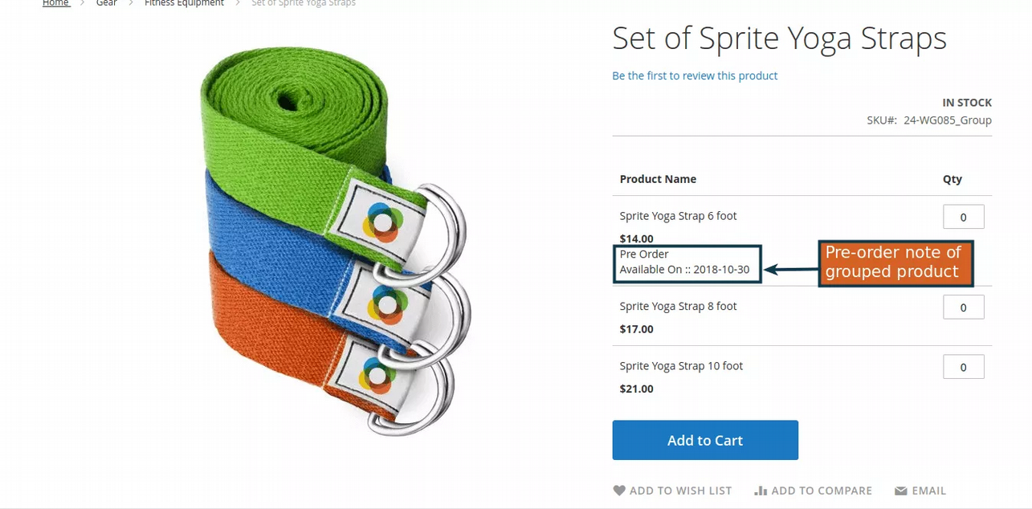Viewport: 1032px width, 509px height.
Task: Open the Gear breadcrumb category
Action: (107, 3)
